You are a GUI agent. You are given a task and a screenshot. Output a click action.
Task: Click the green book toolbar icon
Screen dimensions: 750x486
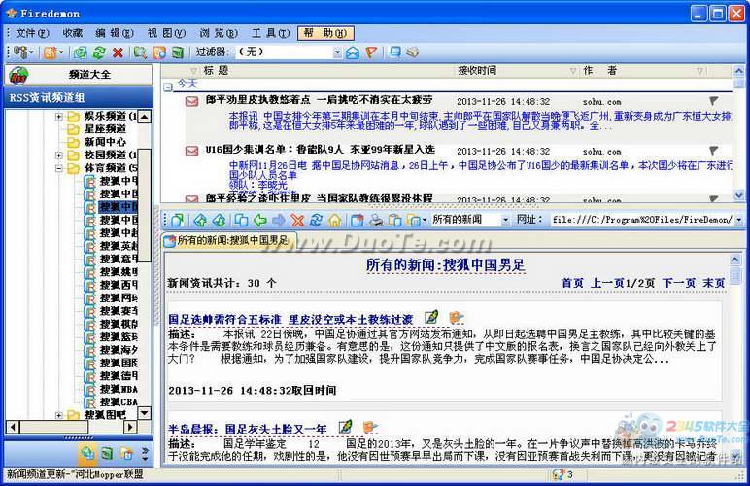(x=178, y=52)
